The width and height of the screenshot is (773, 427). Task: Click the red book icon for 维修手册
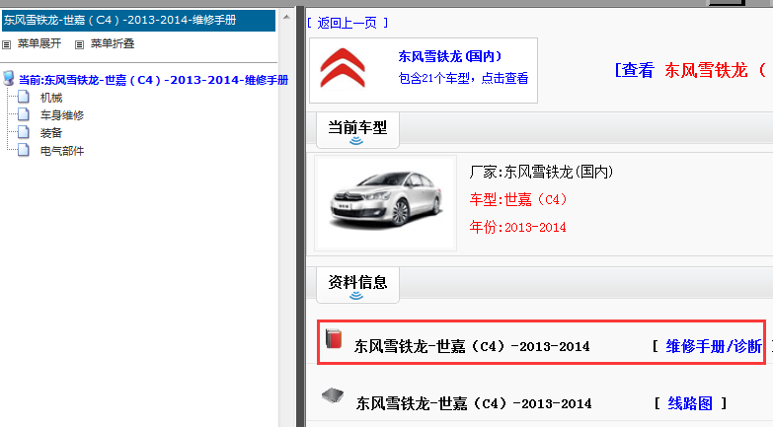334,339
